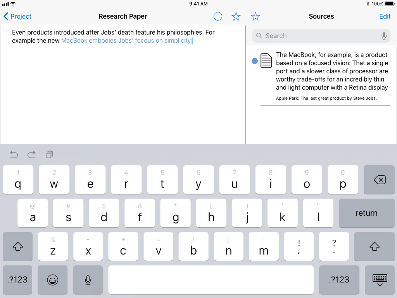Tap the b key
397x298 pixels.
[x=193, y=246]
